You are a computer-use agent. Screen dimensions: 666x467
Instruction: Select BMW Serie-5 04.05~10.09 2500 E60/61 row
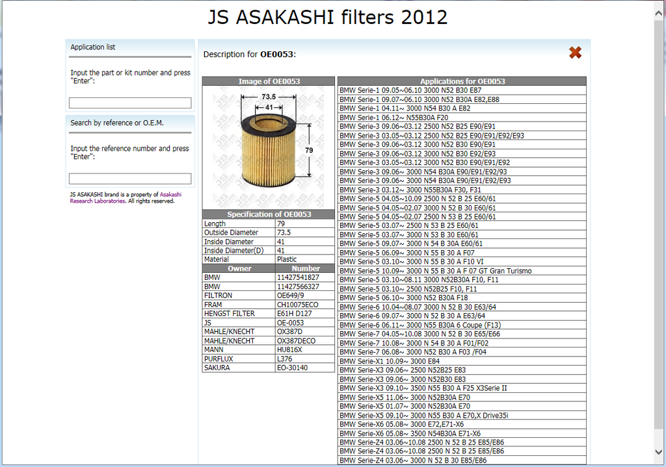click(x=462, y=199)
